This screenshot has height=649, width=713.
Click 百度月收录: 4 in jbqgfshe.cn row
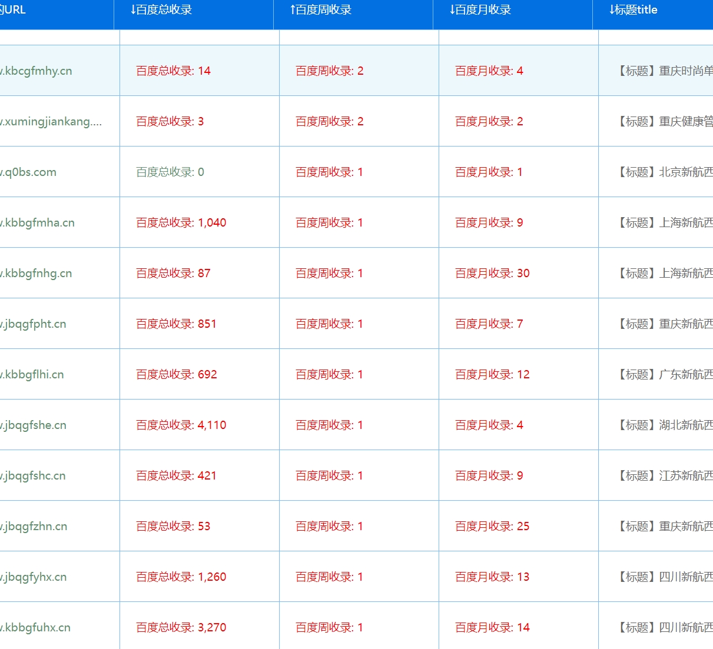[489, 425]
